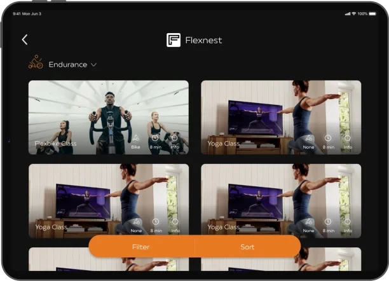Open the Yoga Class card above Filter button

point(109,201)
